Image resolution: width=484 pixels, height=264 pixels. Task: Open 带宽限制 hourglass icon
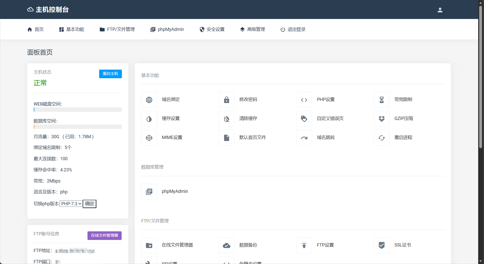click(382, 100)
